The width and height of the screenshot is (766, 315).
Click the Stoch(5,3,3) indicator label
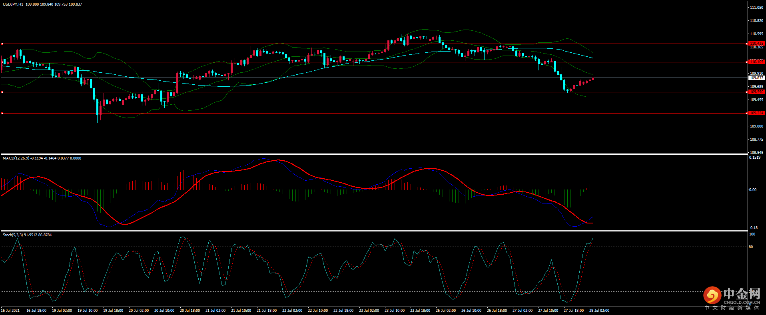pos(13,235)
